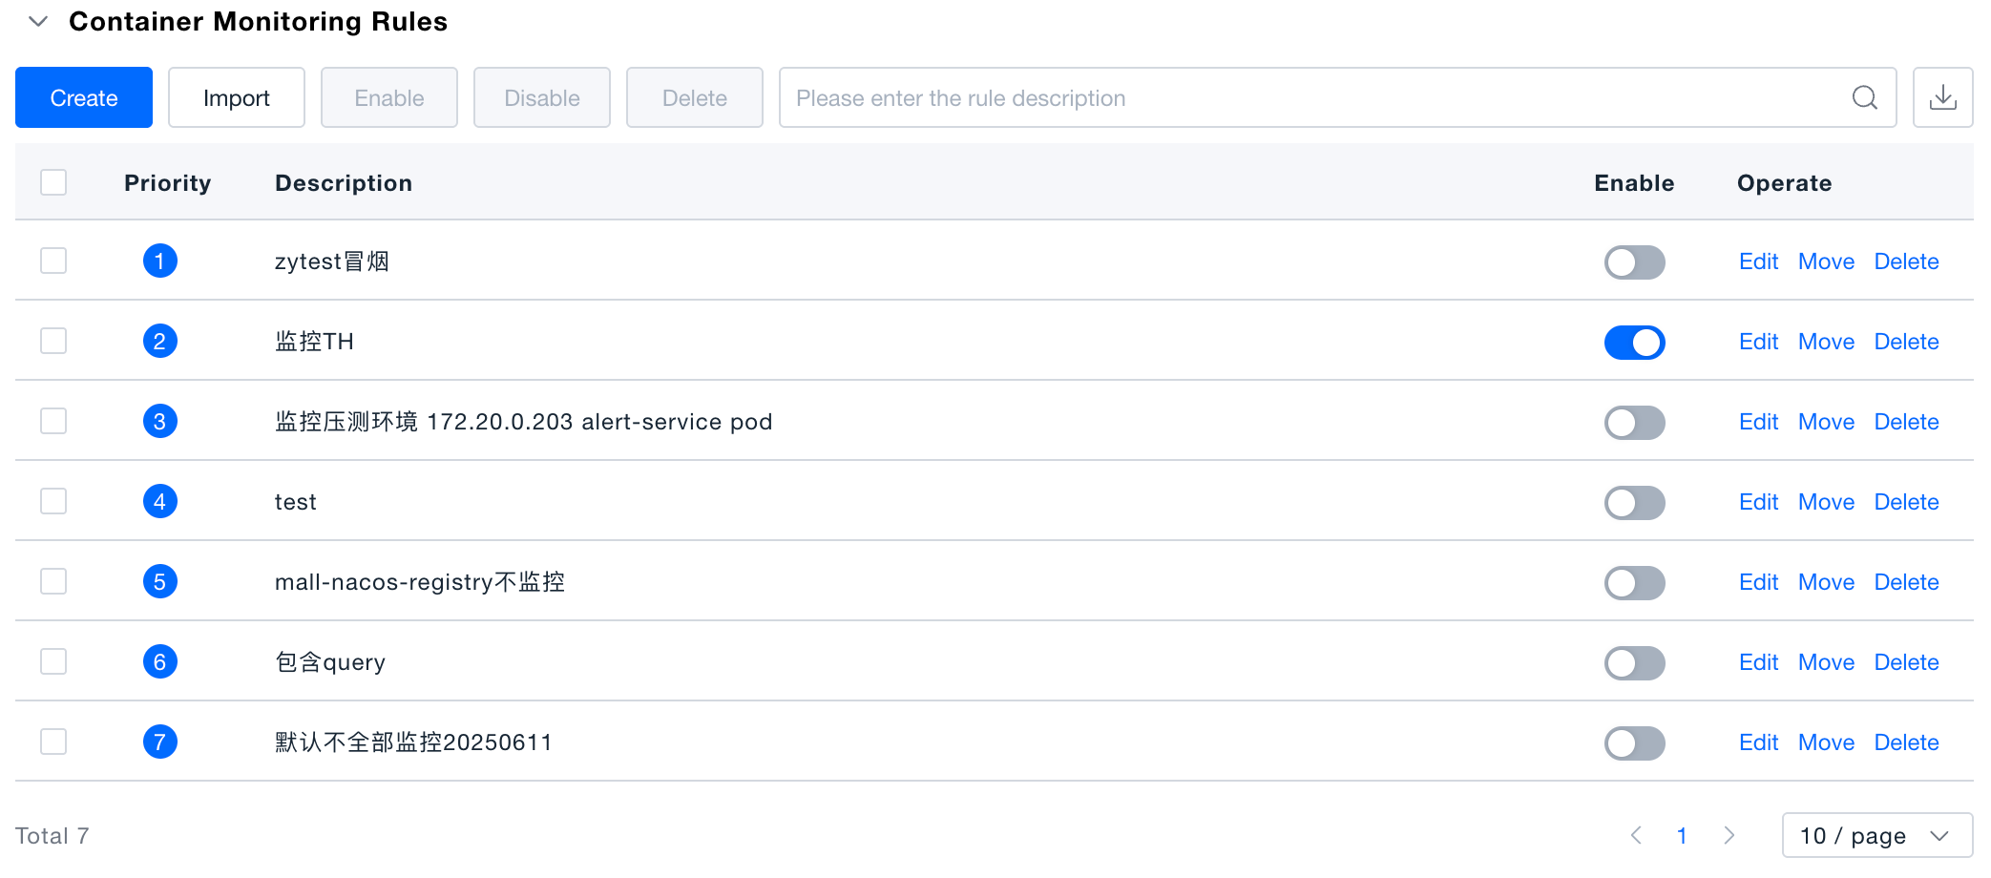Screen dimensions: 1991x878
Task: Toggle enable switch for 包含query rule
Action: pos(1634,662)
